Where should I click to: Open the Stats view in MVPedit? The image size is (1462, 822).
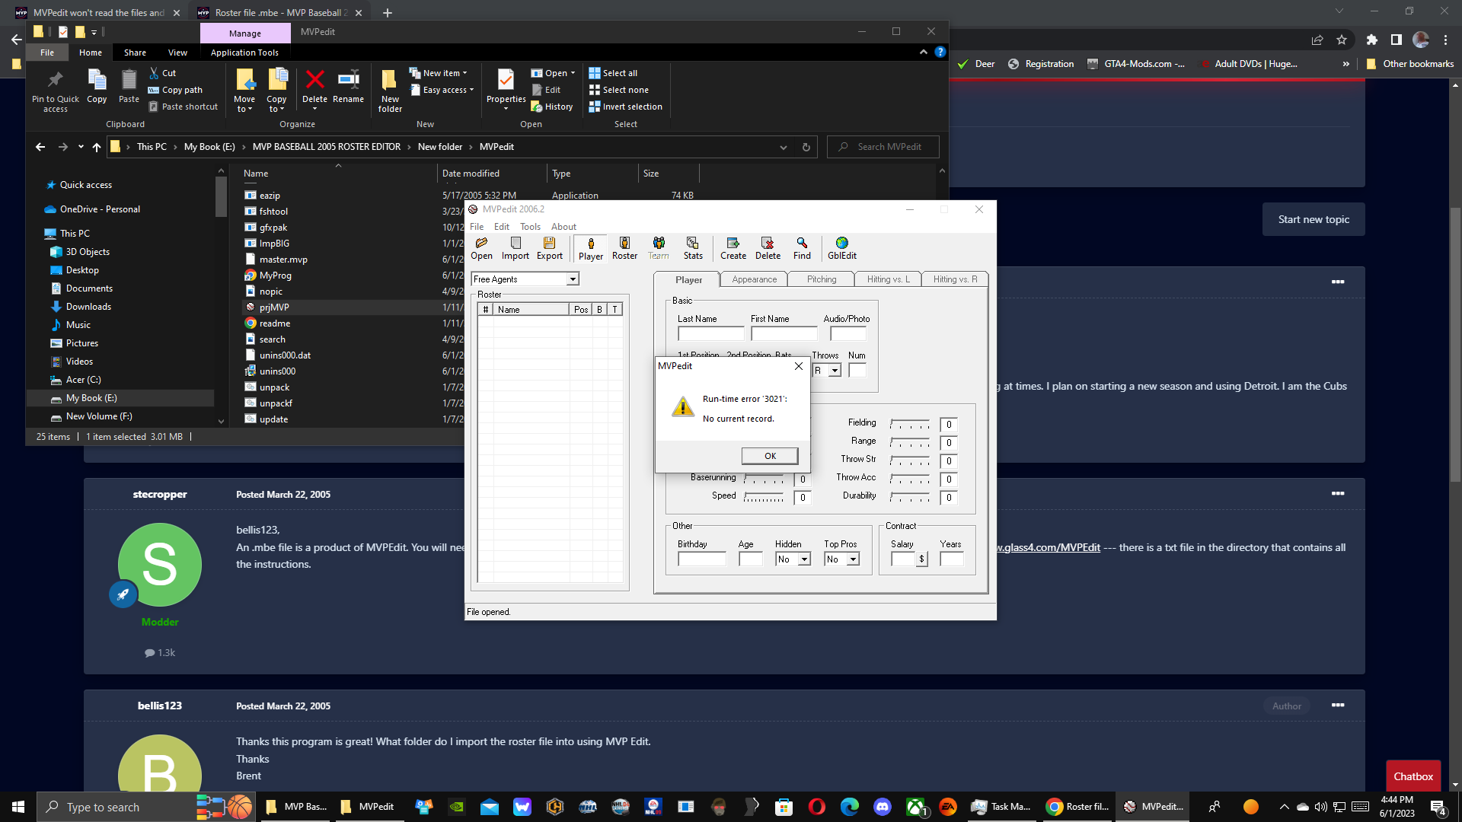pyautogui.click(x=693, y=248)
